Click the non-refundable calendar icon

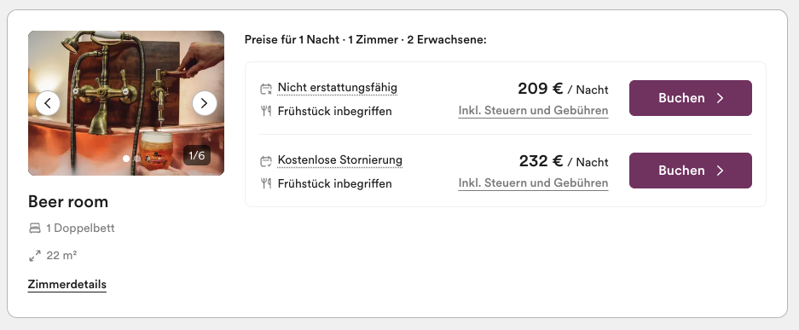click(x=266, y=90)
